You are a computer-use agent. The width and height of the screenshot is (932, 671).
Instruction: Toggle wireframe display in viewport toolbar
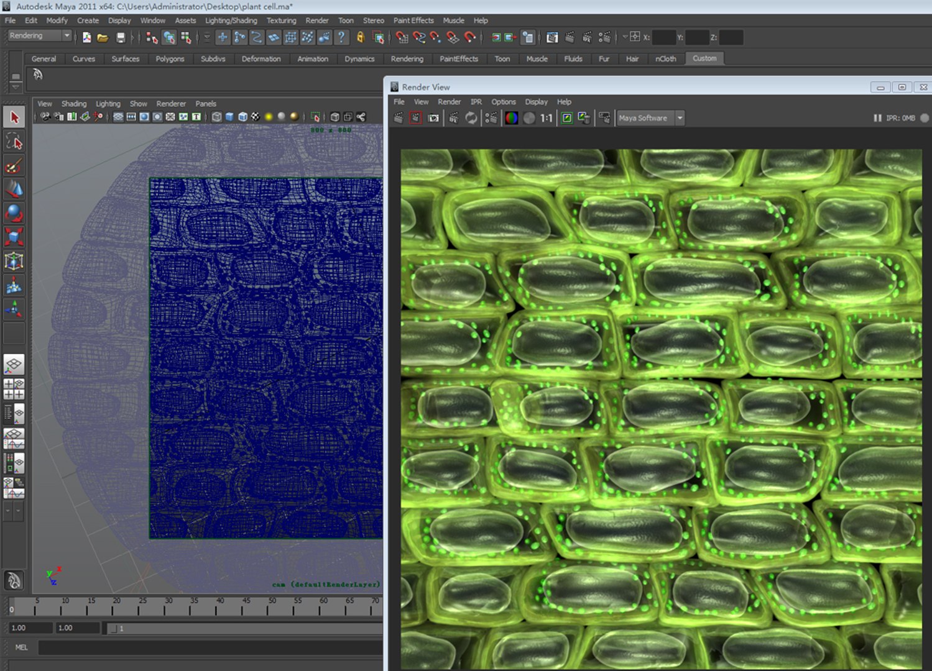(216, 116)
